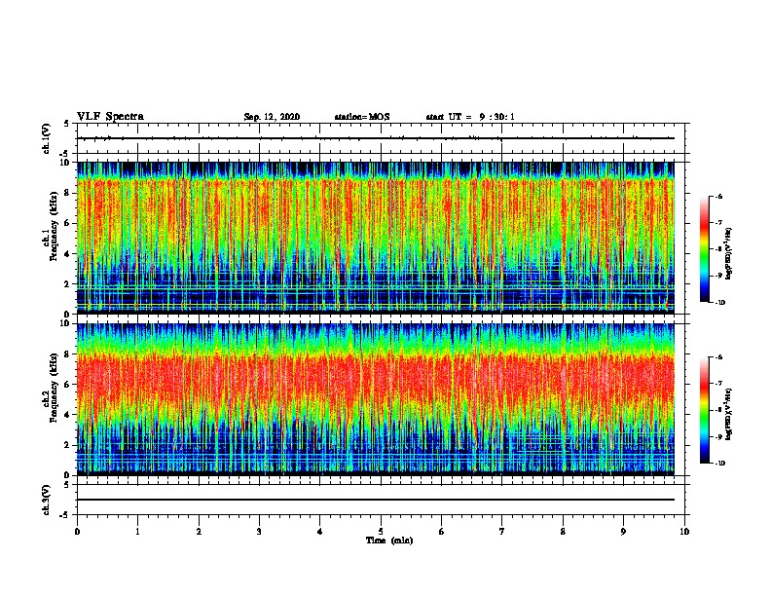Click the '5' tick on time axis

point(381,532)
